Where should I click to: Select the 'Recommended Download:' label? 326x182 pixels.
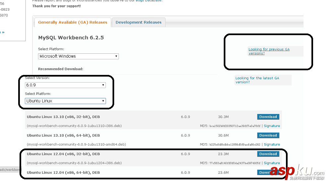[61, 69]
